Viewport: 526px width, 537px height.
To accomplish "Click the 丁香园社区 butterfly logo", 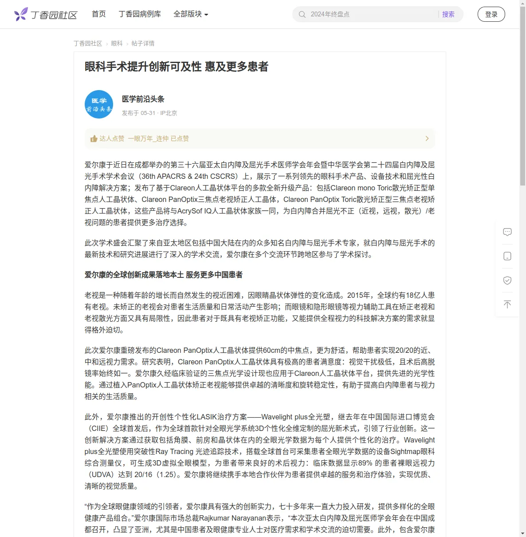I will point(46,14).
